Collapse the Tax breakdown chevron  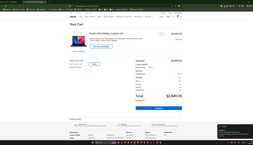[140, 81]
